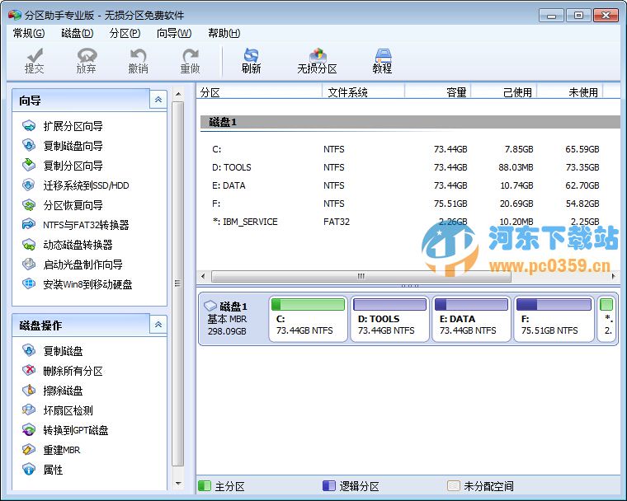The image size is (627, 501).
Task: Click the 坏扇区检测 icon
Action: coord(29,410)
